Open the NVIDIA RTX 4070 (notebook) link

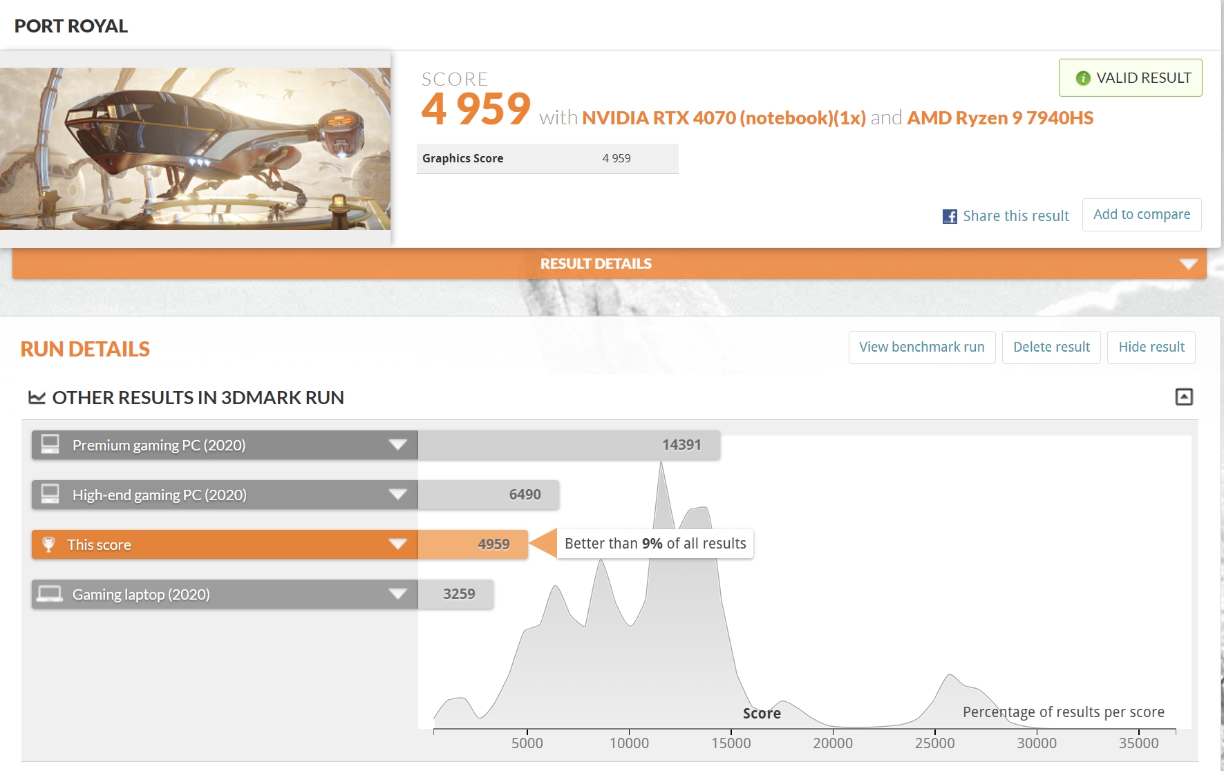723,118
